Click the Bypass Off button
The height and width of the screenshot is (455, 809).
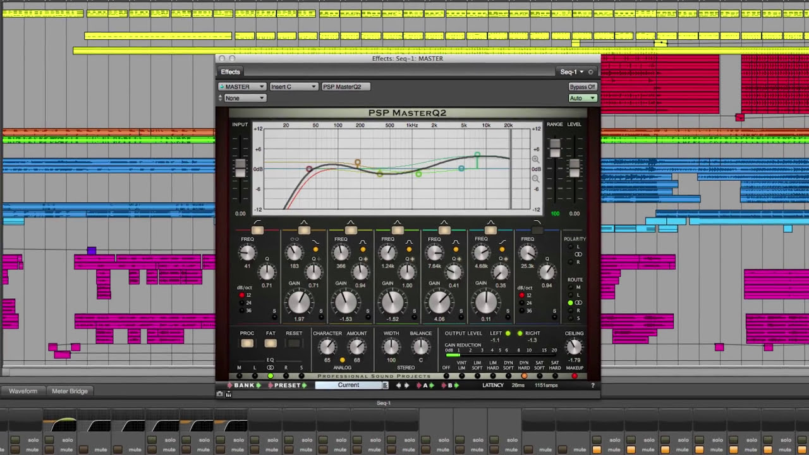coord(582,87)
